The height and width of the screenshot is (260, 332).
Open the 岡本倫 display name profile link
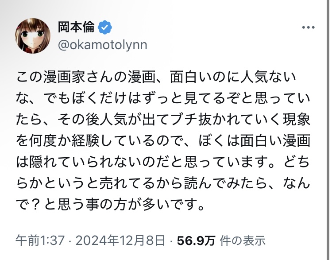77,27
